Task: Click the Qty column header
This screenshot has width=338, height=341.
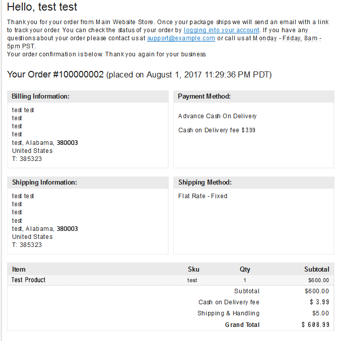Action: click(x=245, y=270)
